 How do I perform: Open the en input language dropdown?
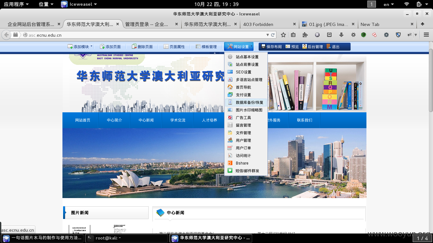(389, 4)
